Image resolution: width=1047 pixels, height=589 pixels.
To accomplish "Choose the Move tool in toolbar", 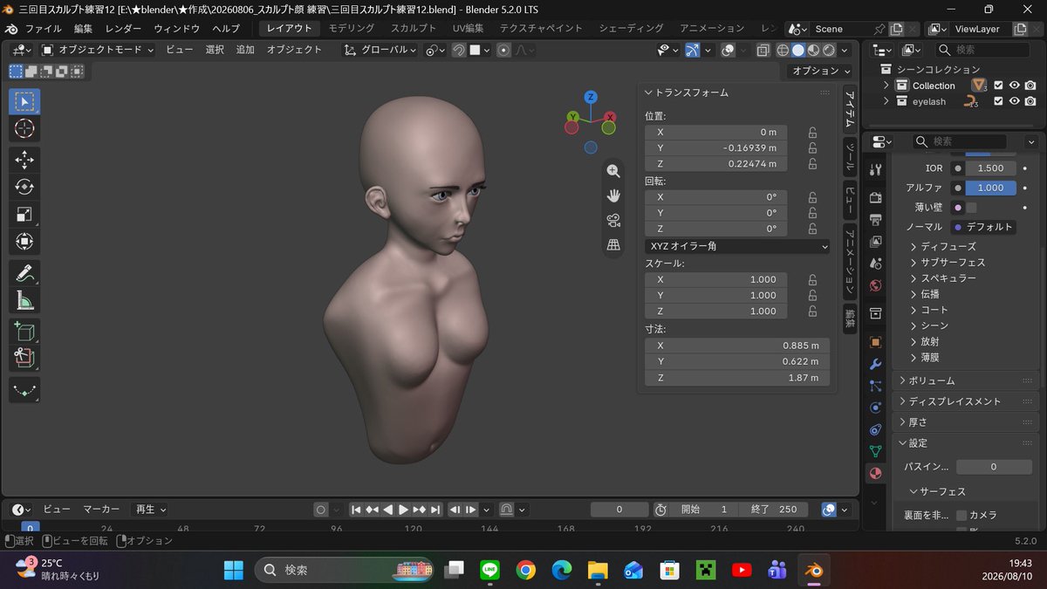I will click(24, 160).
